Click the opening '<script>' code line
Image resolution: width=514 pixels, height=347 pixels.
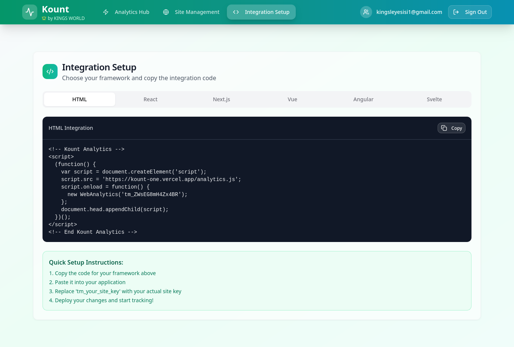click(61, 157)
